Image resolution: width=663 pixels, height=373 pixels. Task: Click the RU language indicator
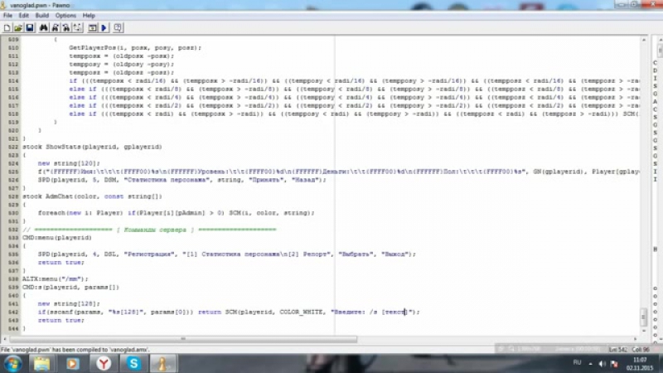577,363
